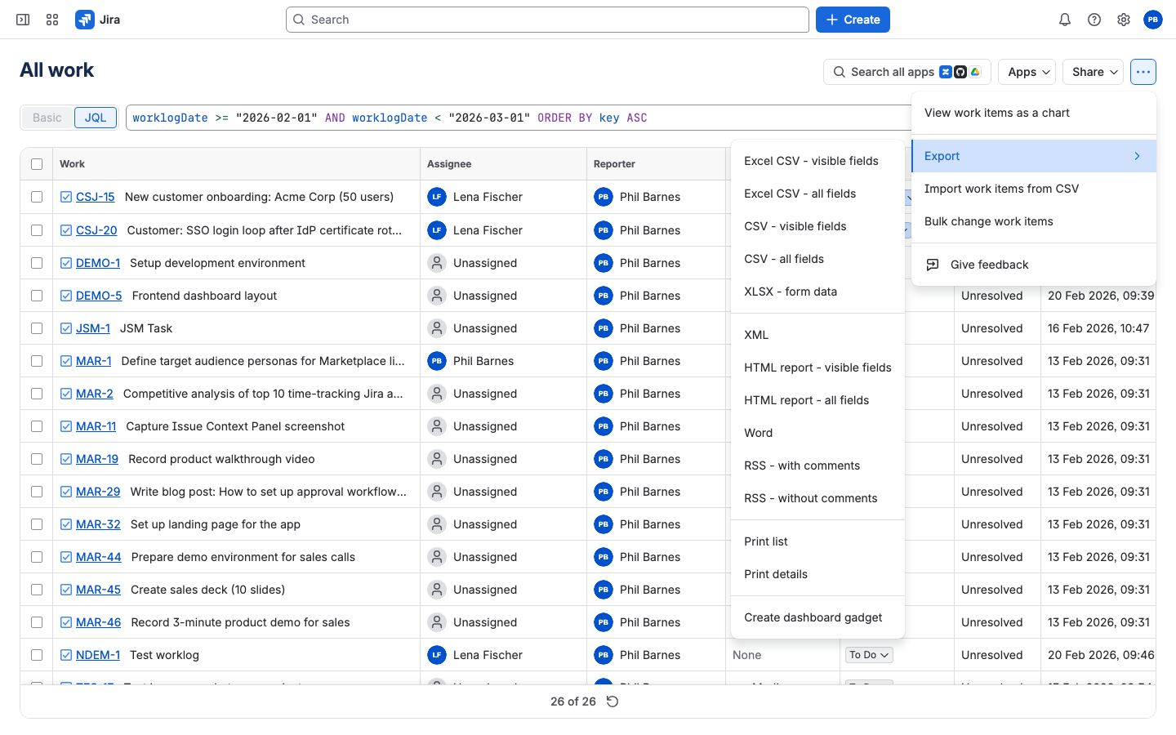Screen dimensions: 1176x735
Task: Open the Apps dropdown
Action: (1028, 72)
